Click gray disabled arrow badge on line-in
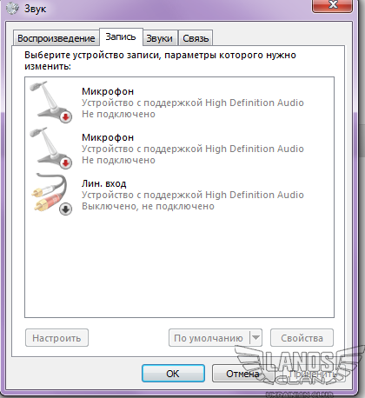Screen dimensions: 365x398 66,209
